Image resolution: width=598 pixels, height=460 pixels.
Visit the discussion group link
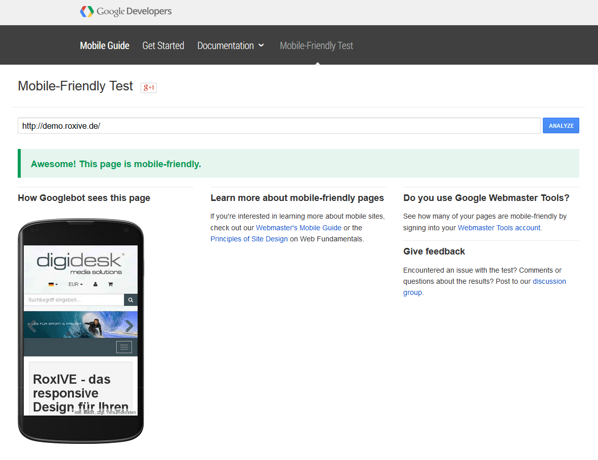(x=485, y=287)
